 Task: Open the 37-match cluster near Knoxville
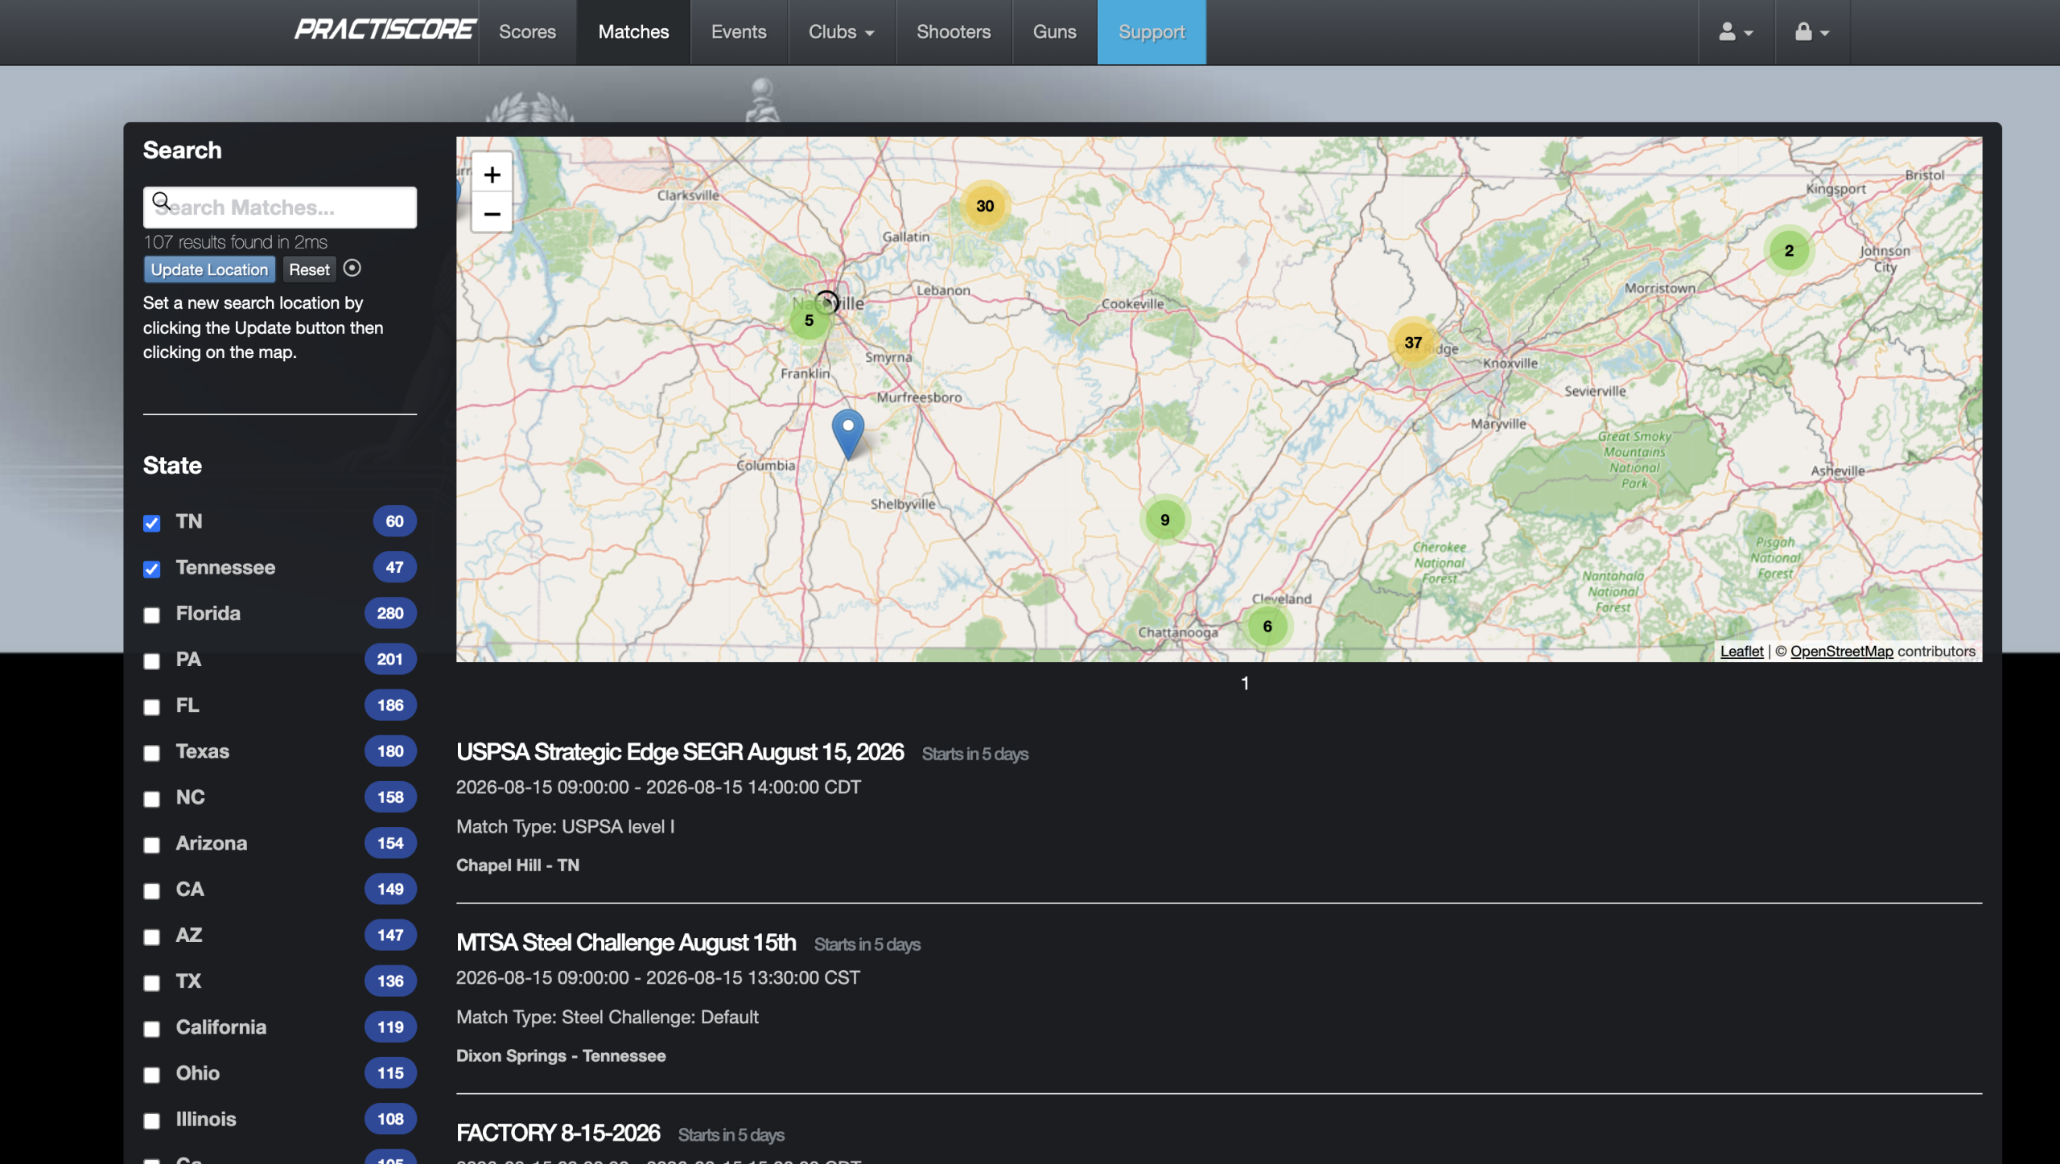[x=1413, y=343]
